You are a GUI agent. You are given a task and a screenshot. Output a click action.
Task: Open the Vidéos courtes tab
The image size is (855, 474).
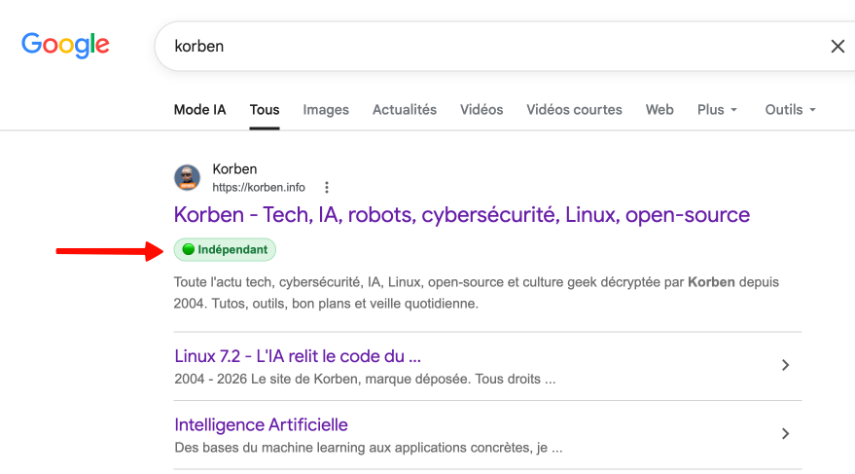(574, 110)
